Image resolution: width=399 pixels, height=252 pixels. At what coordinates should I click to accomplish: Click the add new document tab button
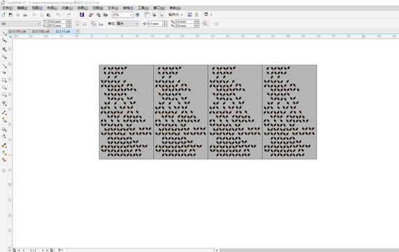(78, 31)
